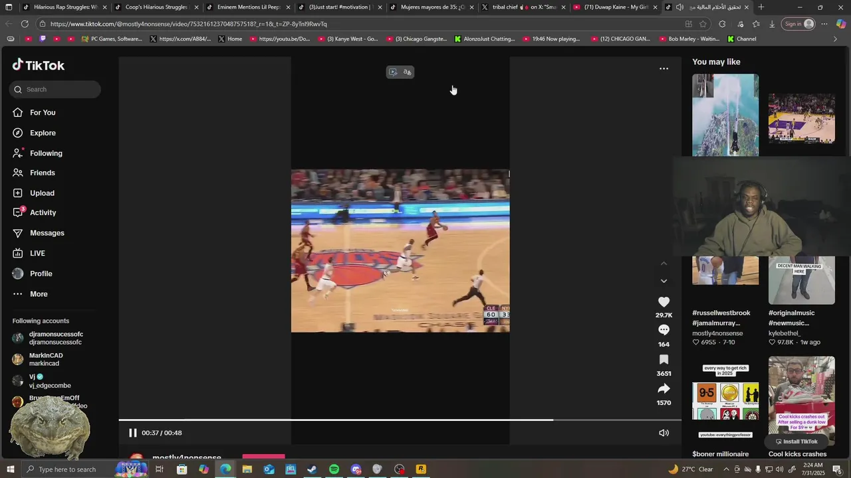Open the waterfall cliff suggested thumbnail

725,116
